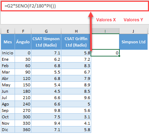The height and width of the screenshot is (135, 149).
Task: Click the CSAT Simpson Ltd (Radio) header
Action: coord(46,42)
